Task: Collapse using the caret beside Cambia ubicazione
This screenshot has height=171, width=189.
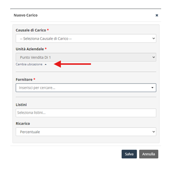Action: click(46, 65)
